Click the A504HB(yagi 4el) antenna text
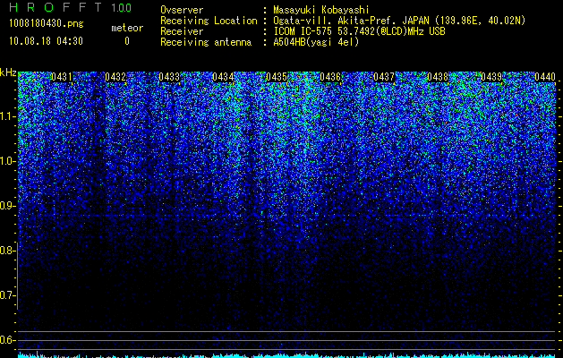This screenshot has height=358, width=563. [x=316, y=42]
